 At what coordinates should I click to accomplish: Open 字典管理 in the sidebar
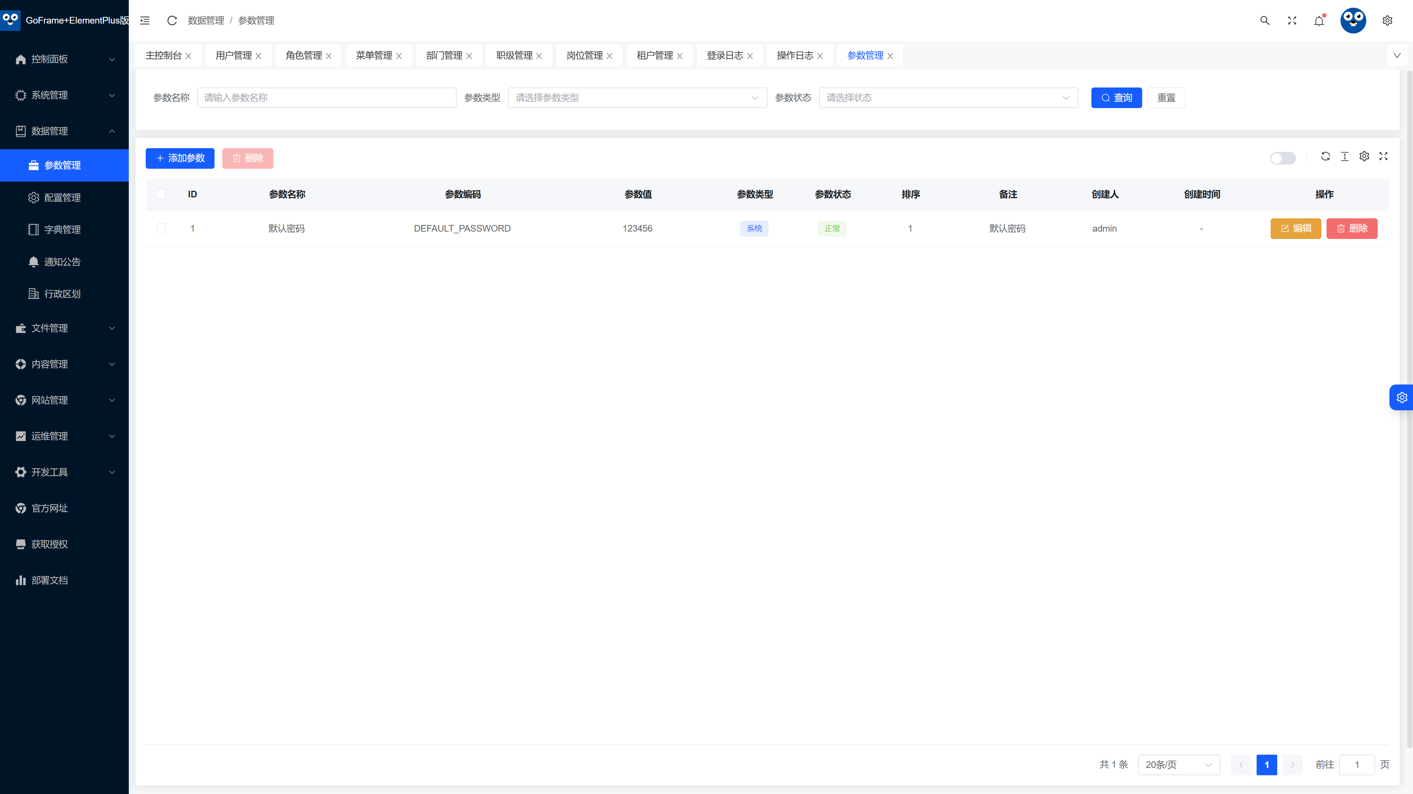click(63, 230)
